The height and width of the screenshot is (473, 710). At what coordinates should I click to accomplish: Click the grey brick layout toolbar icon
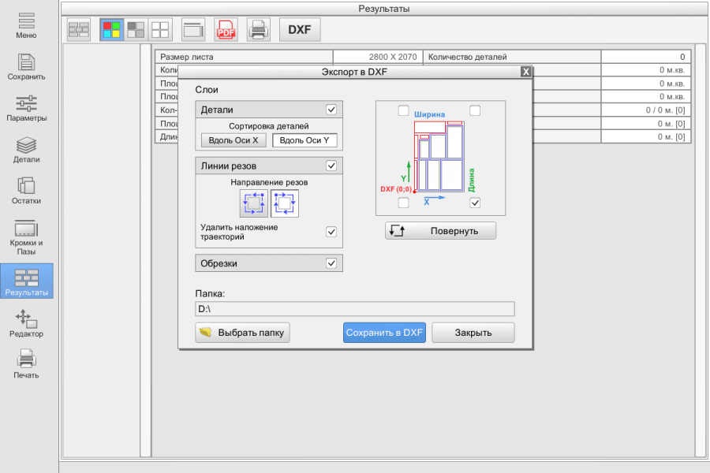[79, 30]
